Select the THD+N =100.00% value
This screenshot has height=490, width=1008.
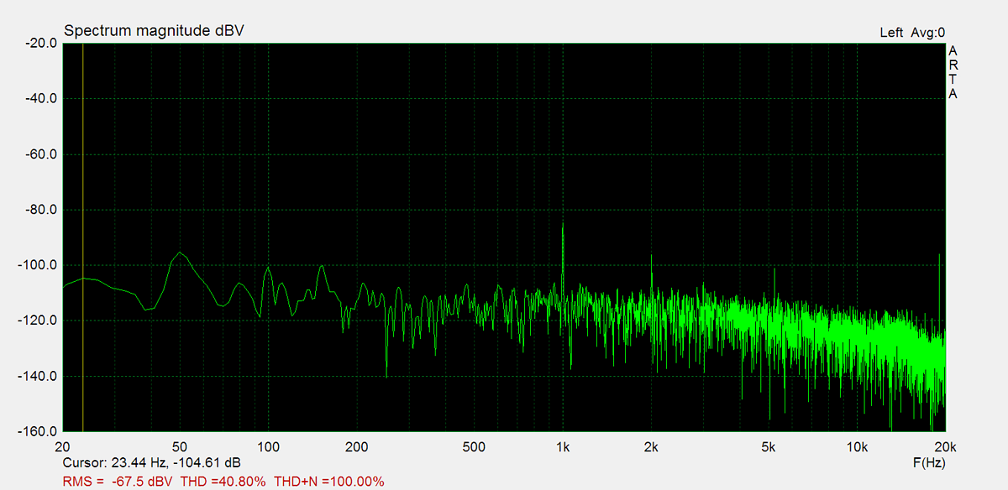pos(328,482)
